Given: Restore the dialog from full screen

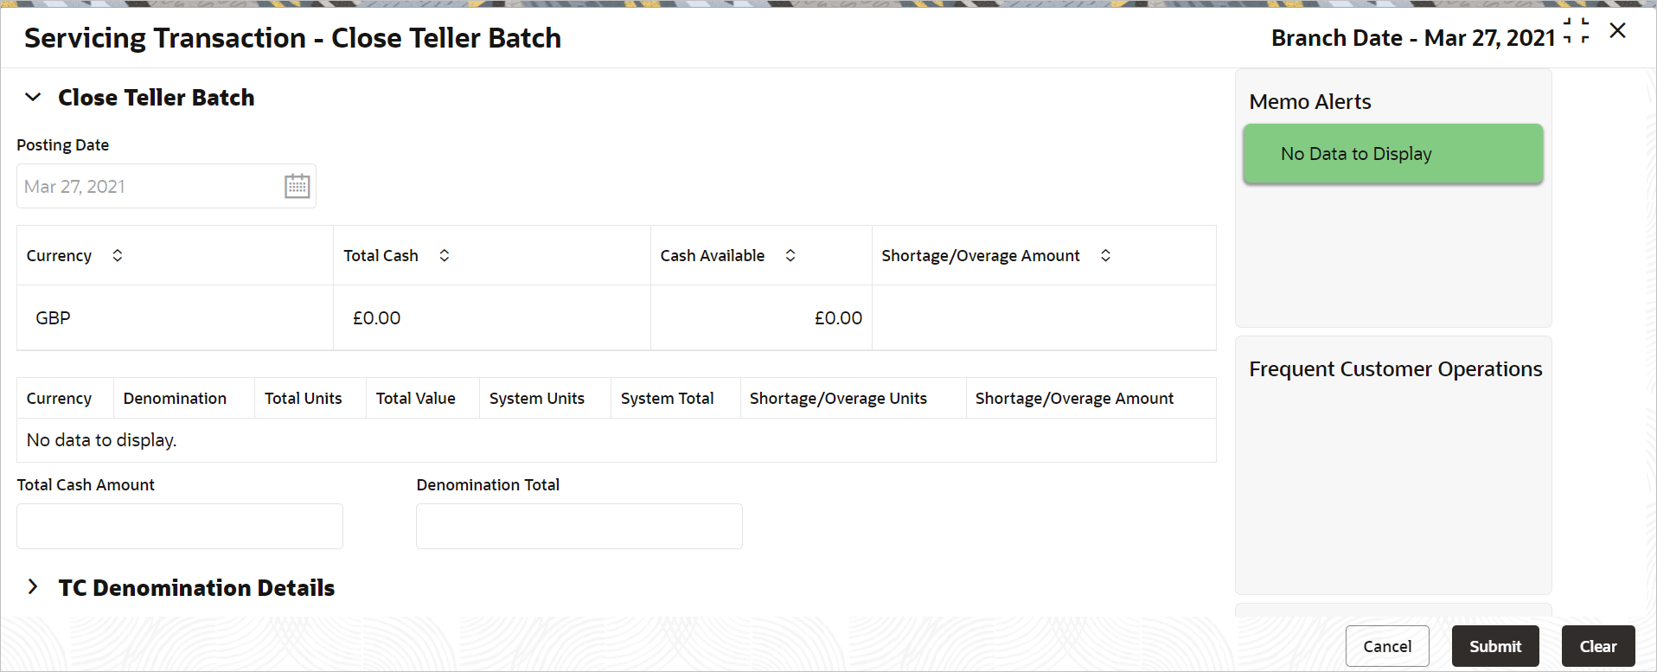Looking at the screenshot, I should click(1577, 31).
